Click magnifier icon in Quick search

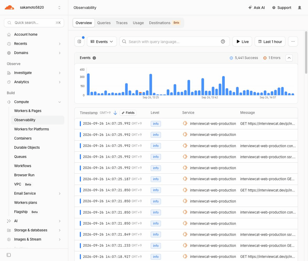pyautogui.click(x=9, y=23)
